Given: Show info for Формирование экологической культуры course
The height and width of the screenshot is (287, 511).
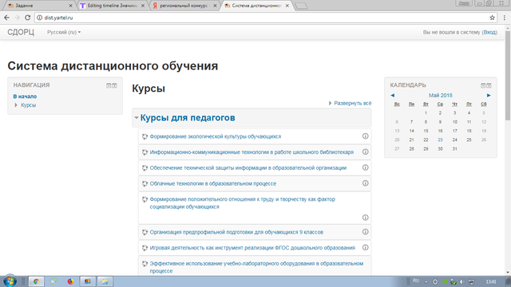Looking at the screenshot, I should point(366,136).
